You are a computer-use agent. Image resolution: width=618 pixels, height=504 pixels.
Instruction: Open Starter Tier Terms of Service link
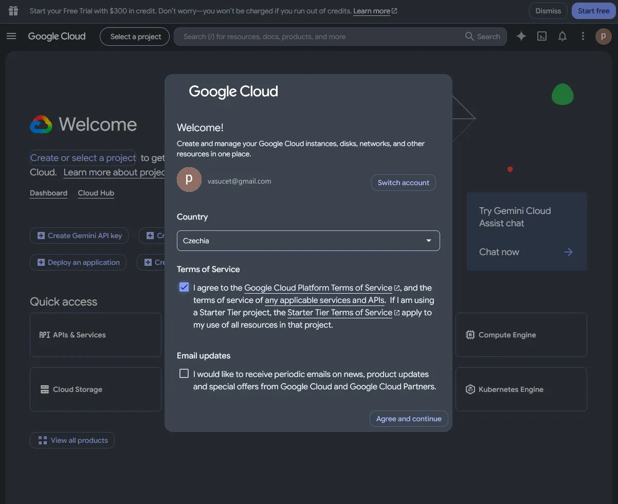pyautogui.click(x=340, y=313)
